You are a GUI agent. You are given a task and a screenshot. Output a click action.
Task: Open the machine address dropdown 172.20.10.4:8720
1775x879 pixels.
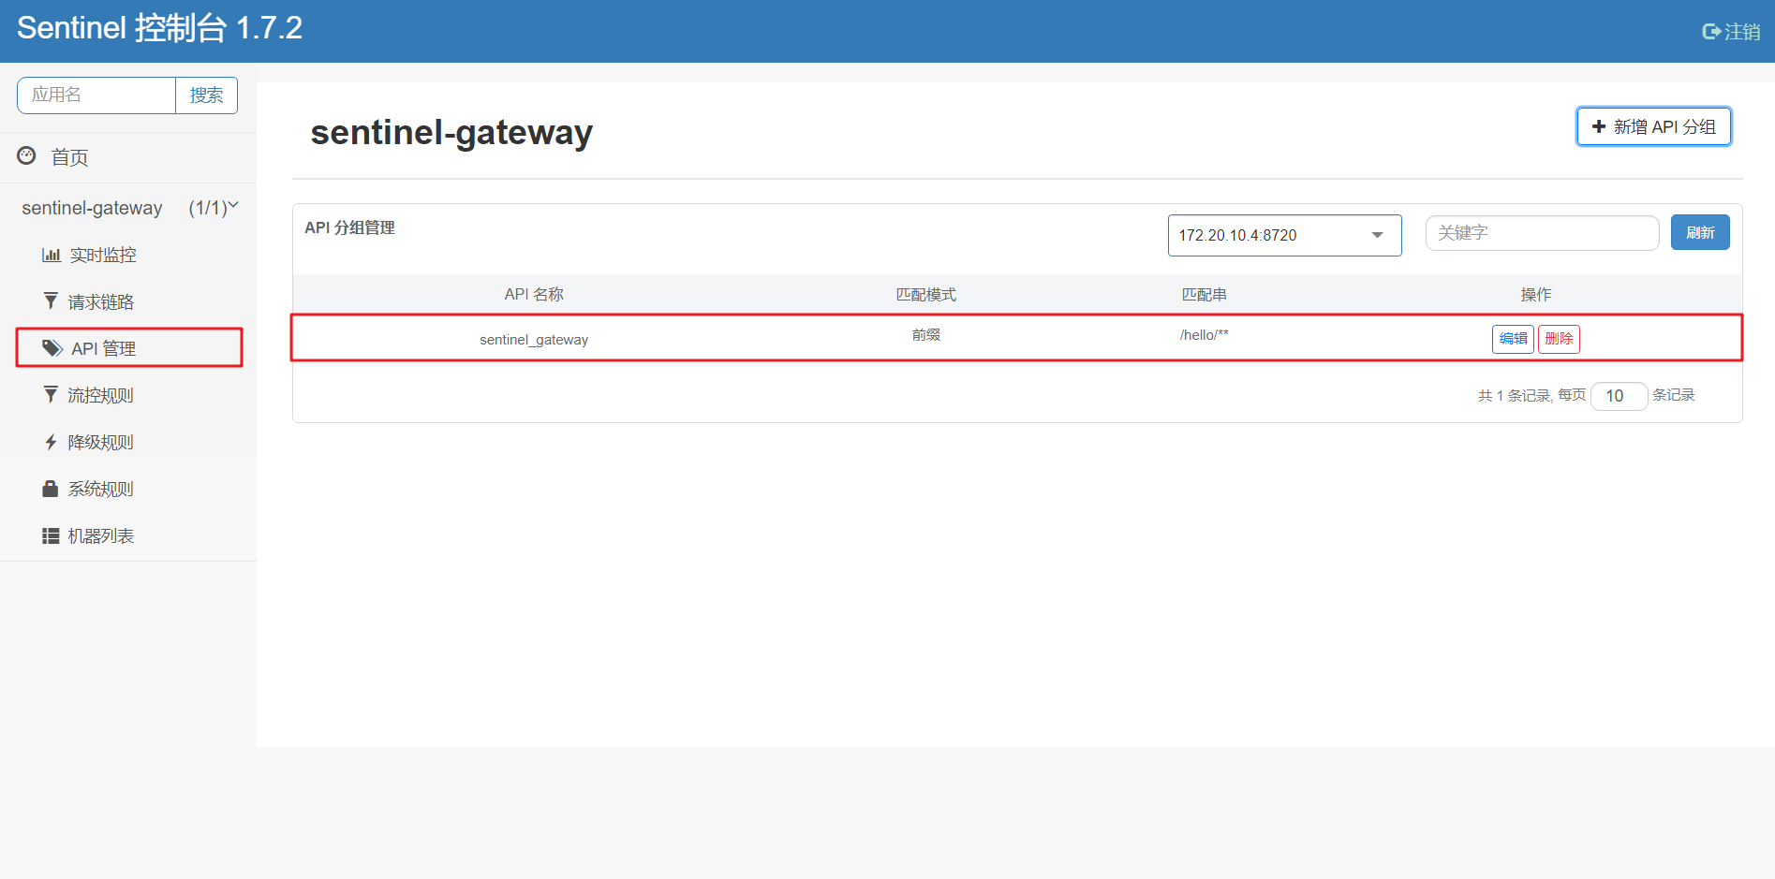[x=1284, y=235]
